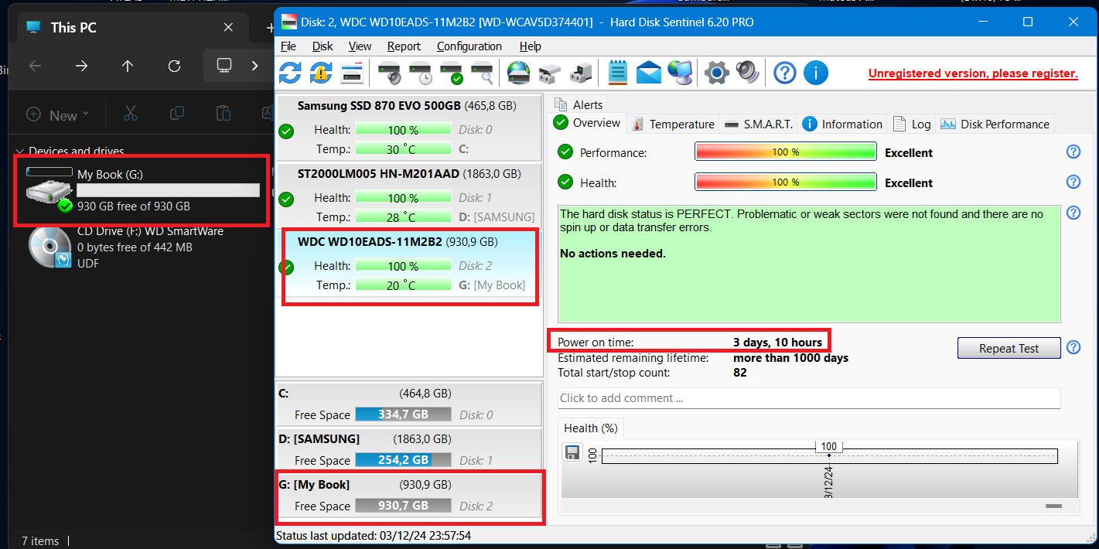Viewport: 1099px width, 549px height.
Task: Click the Up arrow in This PC navigation
Action: pyautogui.click(x=128, y=66)
